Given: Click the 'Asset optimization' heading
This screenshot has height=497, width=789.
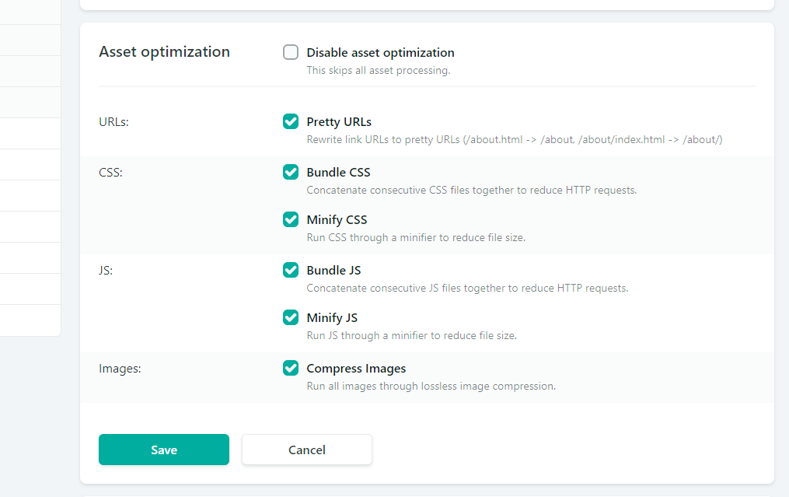Looking at the screenshot, I should tap(164, 51).
